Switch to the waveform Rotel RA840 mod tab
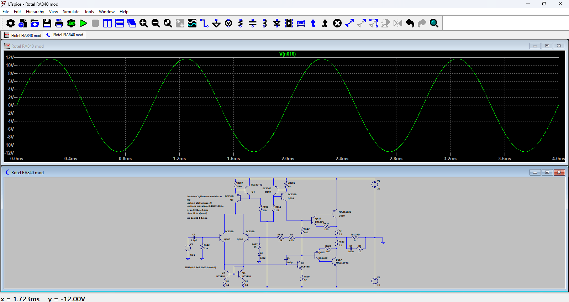 click(x=22, y=35)
